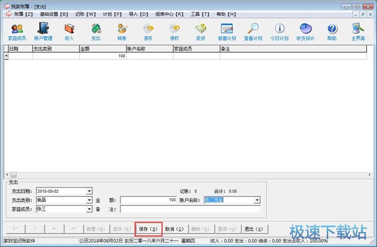
Task: Click the 查看计划 view plan magnifier icon
Action: click(x=253, y=31)
